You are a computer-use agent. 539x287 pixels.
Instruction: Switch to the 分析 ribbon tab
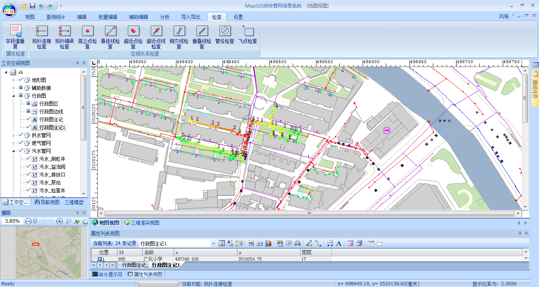[x=165, y=17]
